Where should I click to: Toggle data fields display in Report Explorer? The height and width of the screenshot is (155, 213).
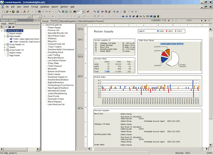pos(6,27)
